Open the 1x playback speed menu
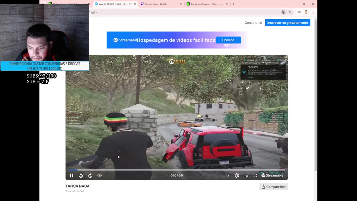357x201 pixels. [228, 176]
